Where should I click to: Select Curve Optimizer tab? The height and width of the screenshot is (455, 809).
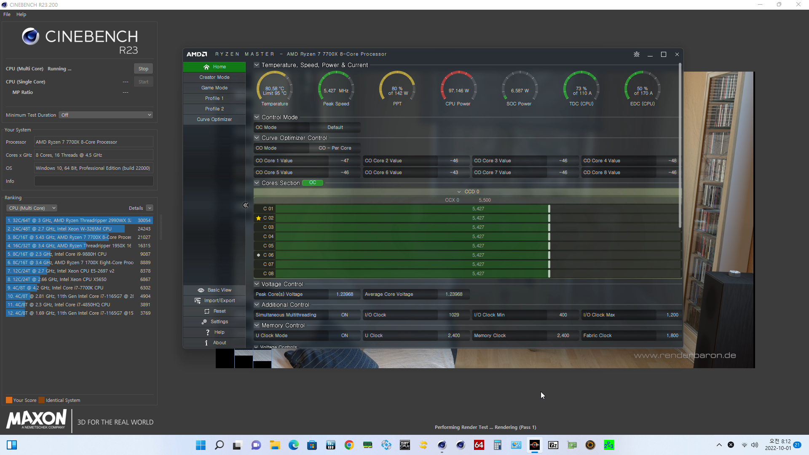[x=214, y=119]
